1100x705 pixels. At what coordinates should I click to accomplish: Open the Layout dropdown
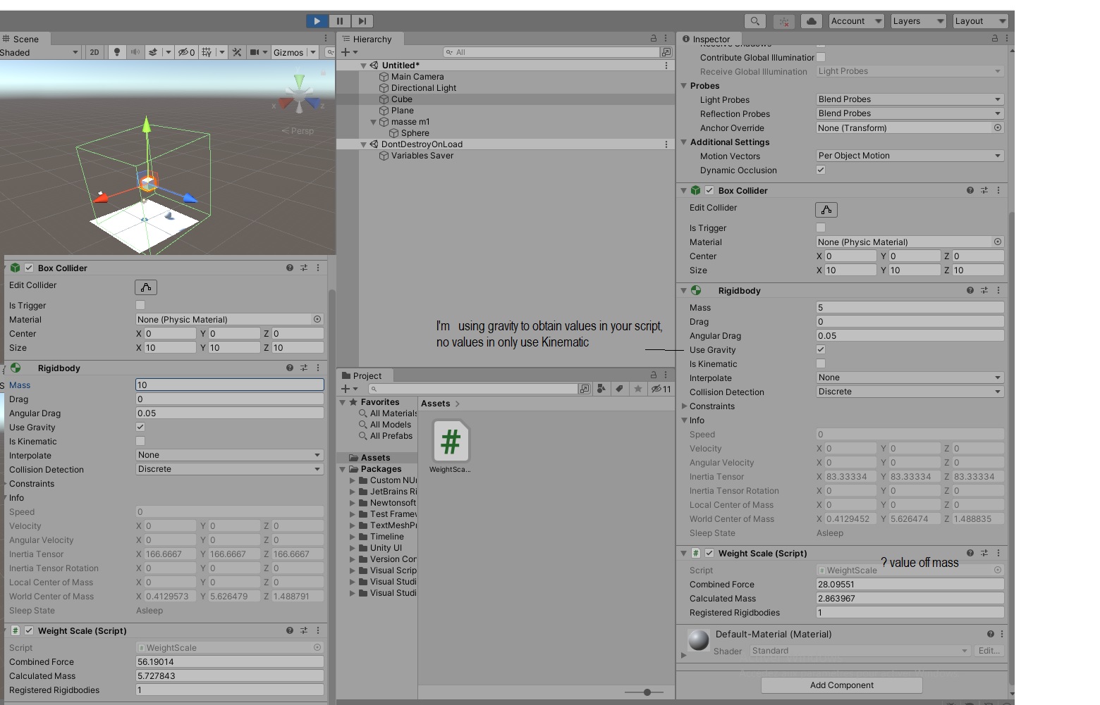click(x=980, y=20)
